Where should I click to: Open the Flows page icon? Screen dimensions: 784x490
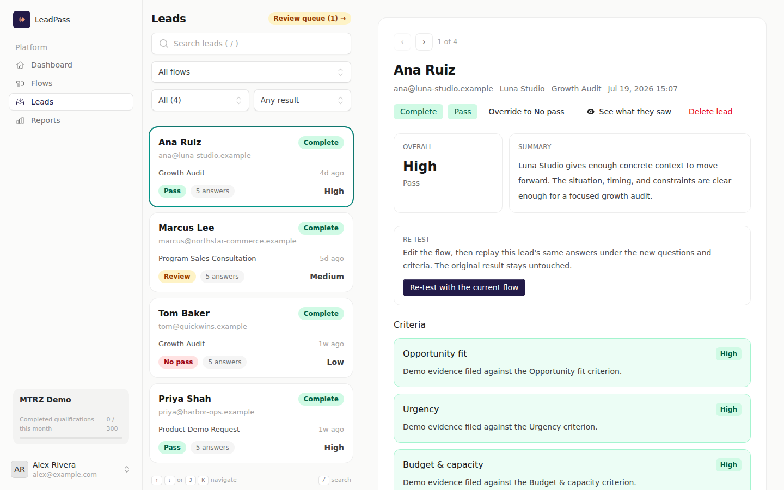(x=20, y=83)
